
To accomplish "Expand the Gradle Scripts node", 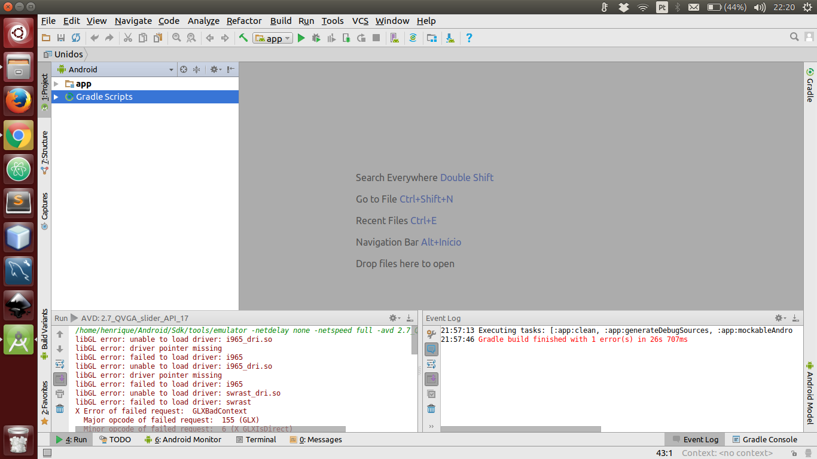I will tap(56, 97).
